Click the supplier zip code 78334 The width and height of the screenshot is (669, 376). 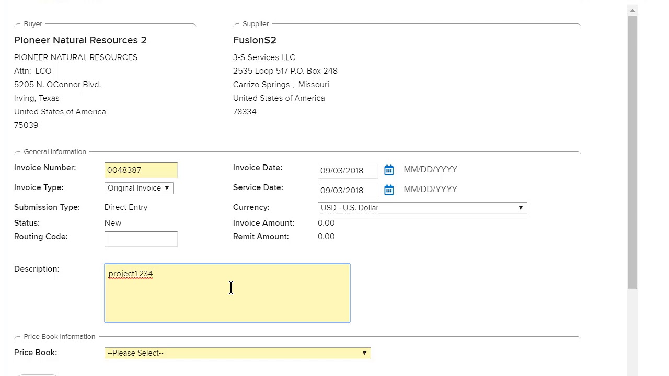(x=245, y=112)
